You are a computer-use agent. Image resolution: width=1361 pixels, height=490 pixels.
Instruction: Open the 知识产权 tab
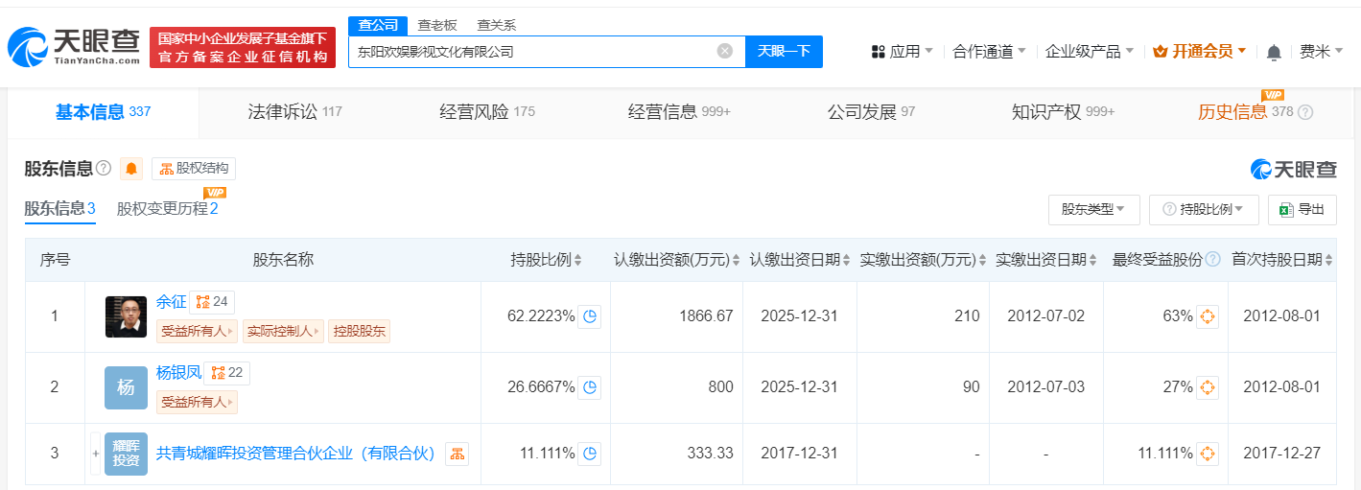[1063, 112]
